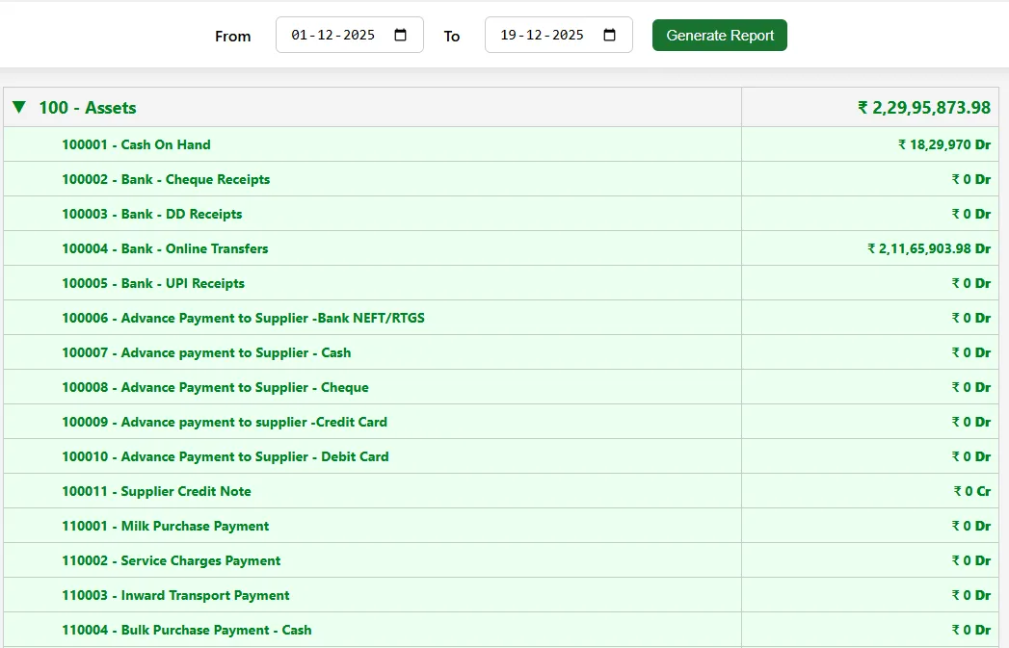The width and height of the screenshot is (1009, 648).
Task: Select the 100004 - Bank - Online Transfers row
Action: click(500, 248)
